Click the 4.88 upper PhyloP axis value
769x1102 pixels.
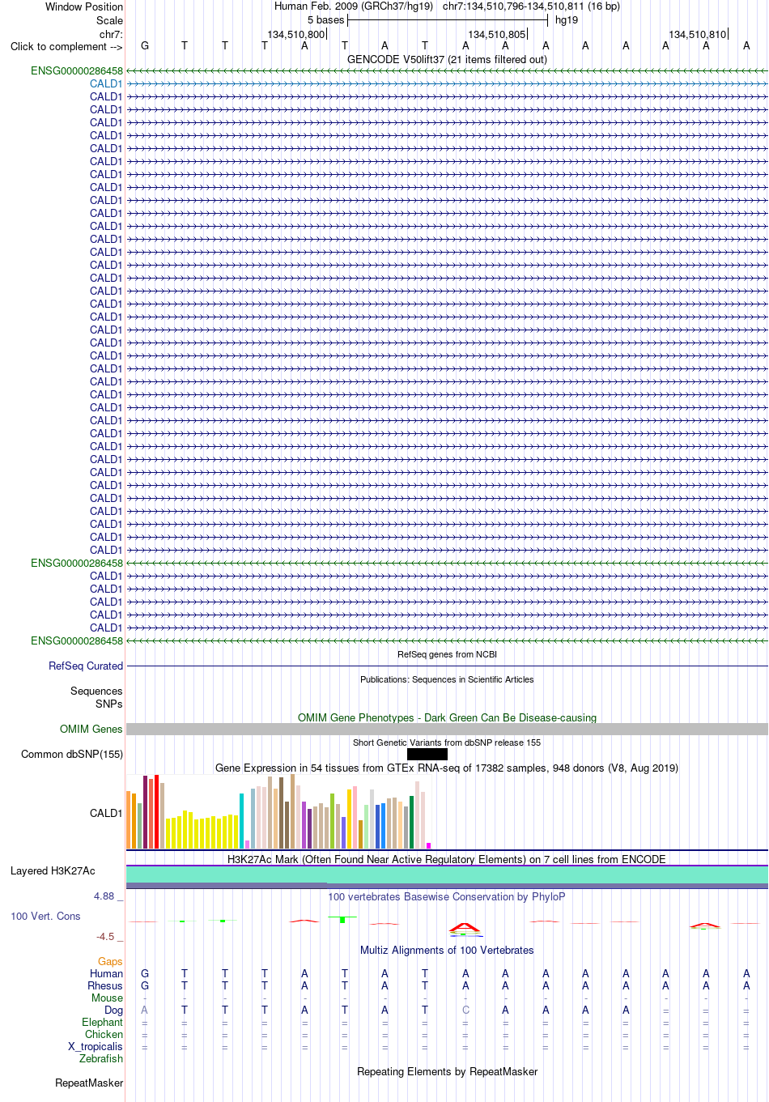click(x=104, y=896)
